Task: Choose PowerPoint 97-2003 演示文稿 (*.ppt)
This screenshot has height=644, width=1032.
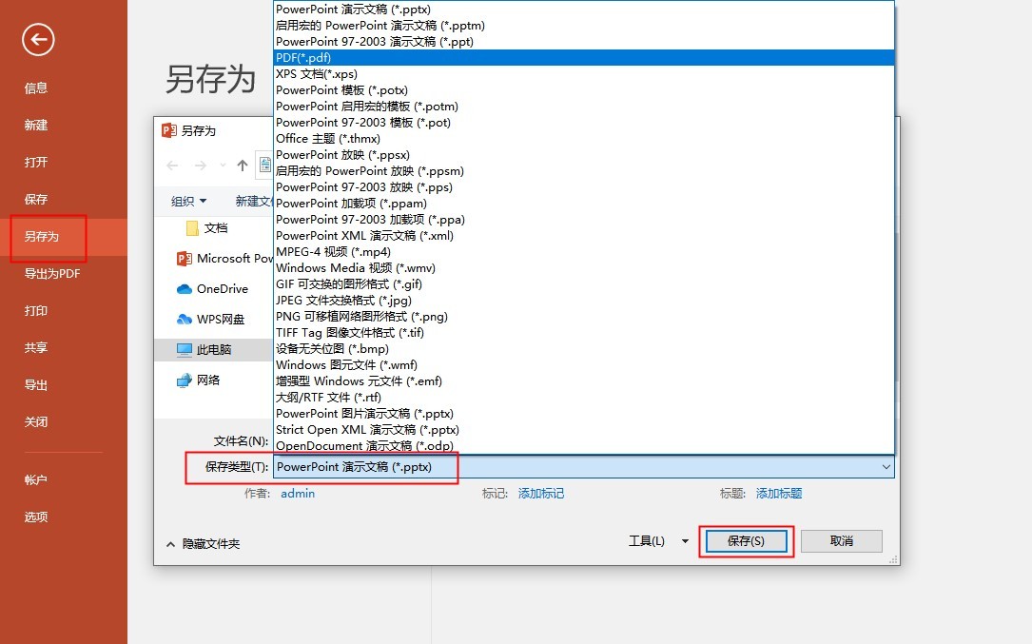Action: (584, 42)
